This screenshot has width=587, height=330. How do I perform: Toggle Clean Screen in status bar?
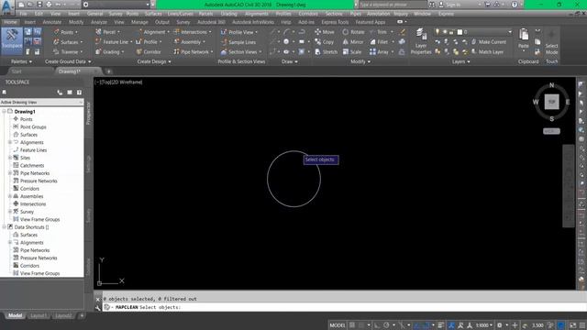point(572,325)
